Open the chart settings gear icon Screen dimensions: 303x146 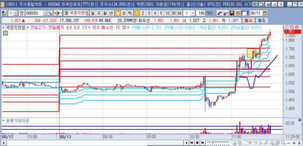point(238,13)
